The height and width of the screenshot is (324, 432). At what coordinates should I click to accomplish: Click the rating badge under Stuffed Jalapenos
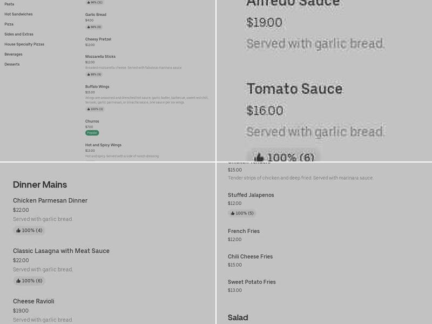pos(241,213)
